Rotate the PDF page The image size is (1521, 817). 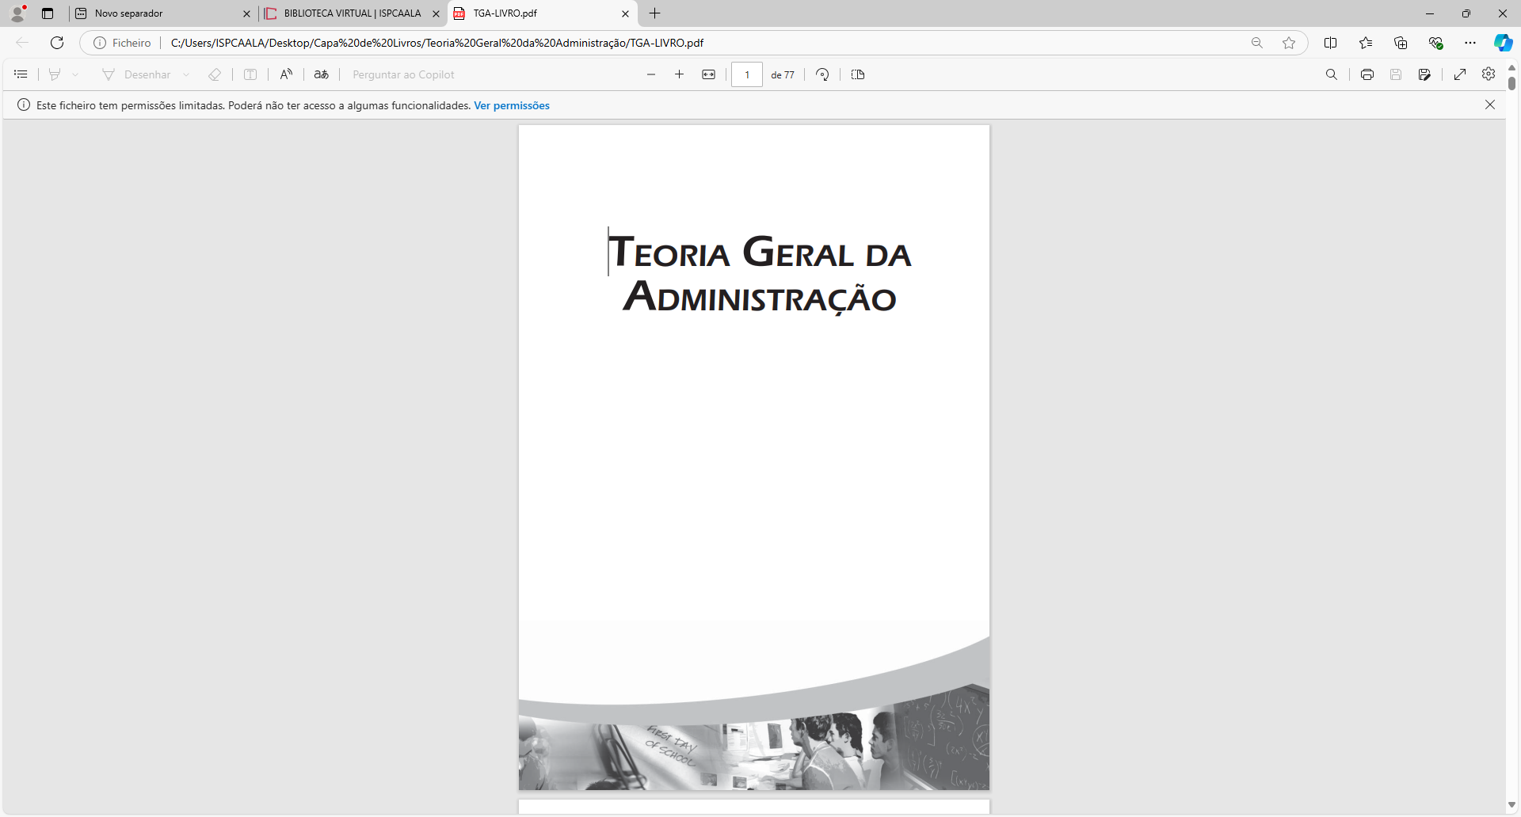pyautogui.click(x=822, y=74)
